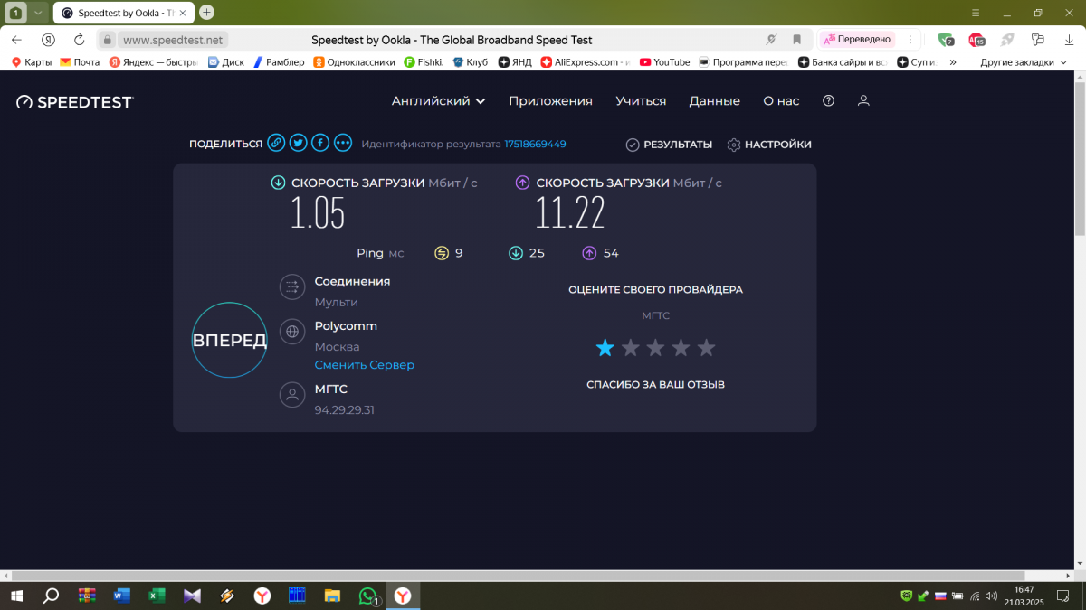
Task: Open the Учиться menu item
Action: pyautogui.click(x=641, y=101)
